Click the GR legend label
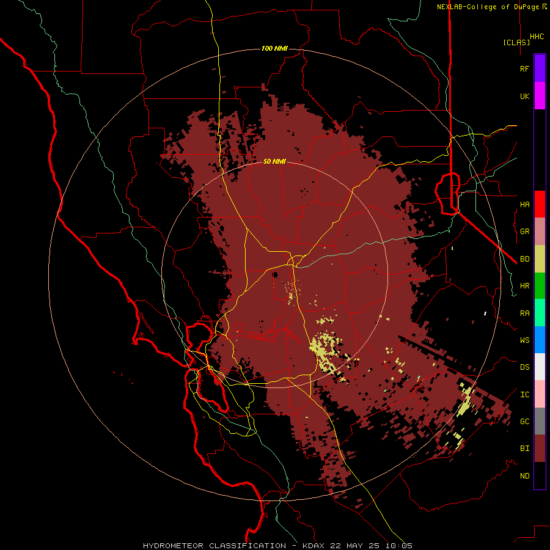550x550 pixels. click(x=524, y=232)
